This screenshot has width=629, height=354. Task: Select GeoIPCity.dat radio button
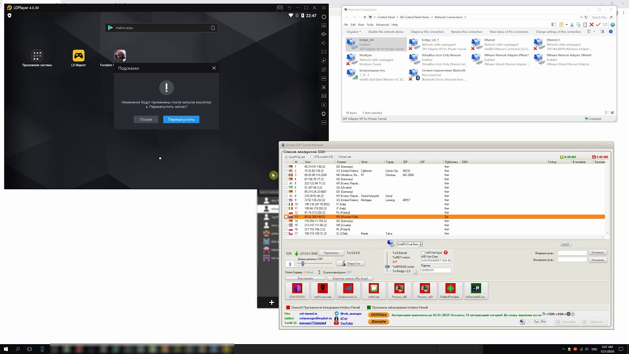pyautogui.click(x=286, y=157)
